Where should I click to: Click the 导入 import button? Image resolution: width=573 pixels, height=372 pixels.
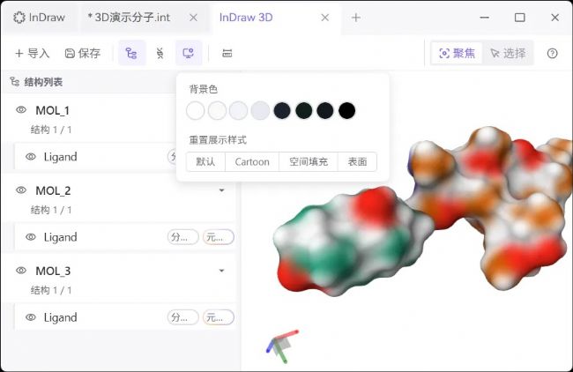[x=32, y=54]
